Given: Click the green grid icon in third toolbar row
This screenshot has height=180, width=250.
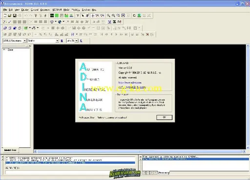Looking at the screenshot, I should 26,28.
